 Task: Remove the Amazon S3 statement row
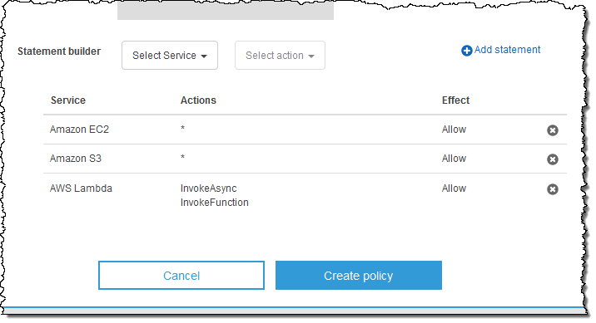coord(552,159)
